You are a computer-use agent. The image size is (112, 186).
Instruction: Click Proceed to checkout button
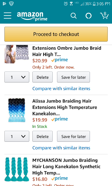click(56, 34)
